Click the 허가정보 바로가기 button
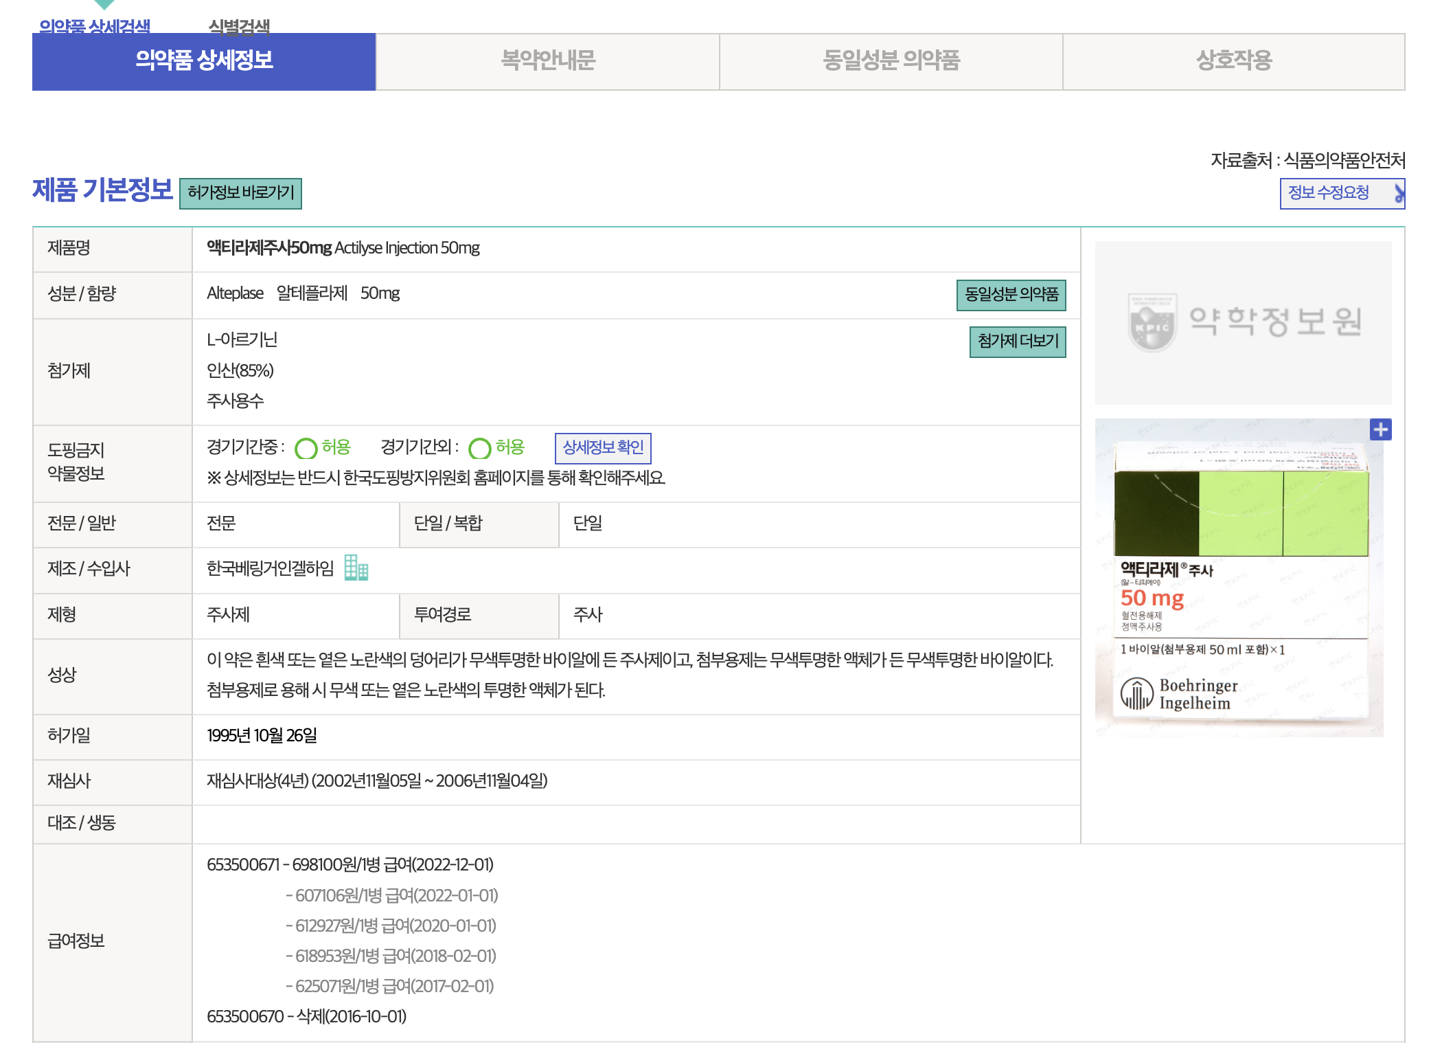1442x1043 pixels. (240, 193)
